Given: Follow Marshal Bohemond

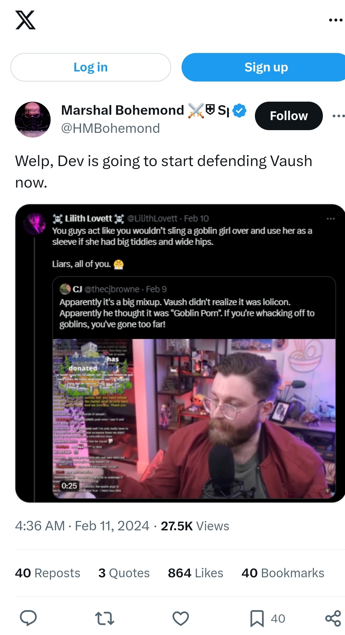Looking at the screenshot, I should 289,116.
